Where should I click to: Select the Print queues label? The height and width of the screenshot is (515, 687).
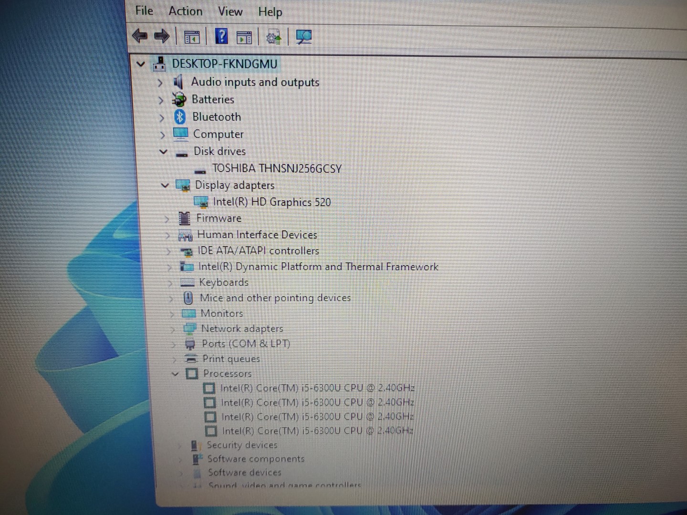231,359
